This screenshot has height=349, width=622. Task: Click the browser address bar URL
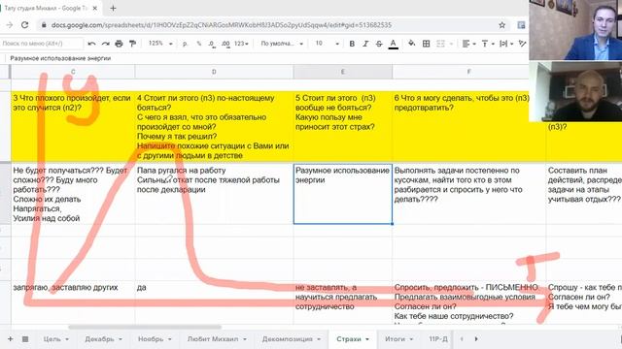[x=222, y=25]
